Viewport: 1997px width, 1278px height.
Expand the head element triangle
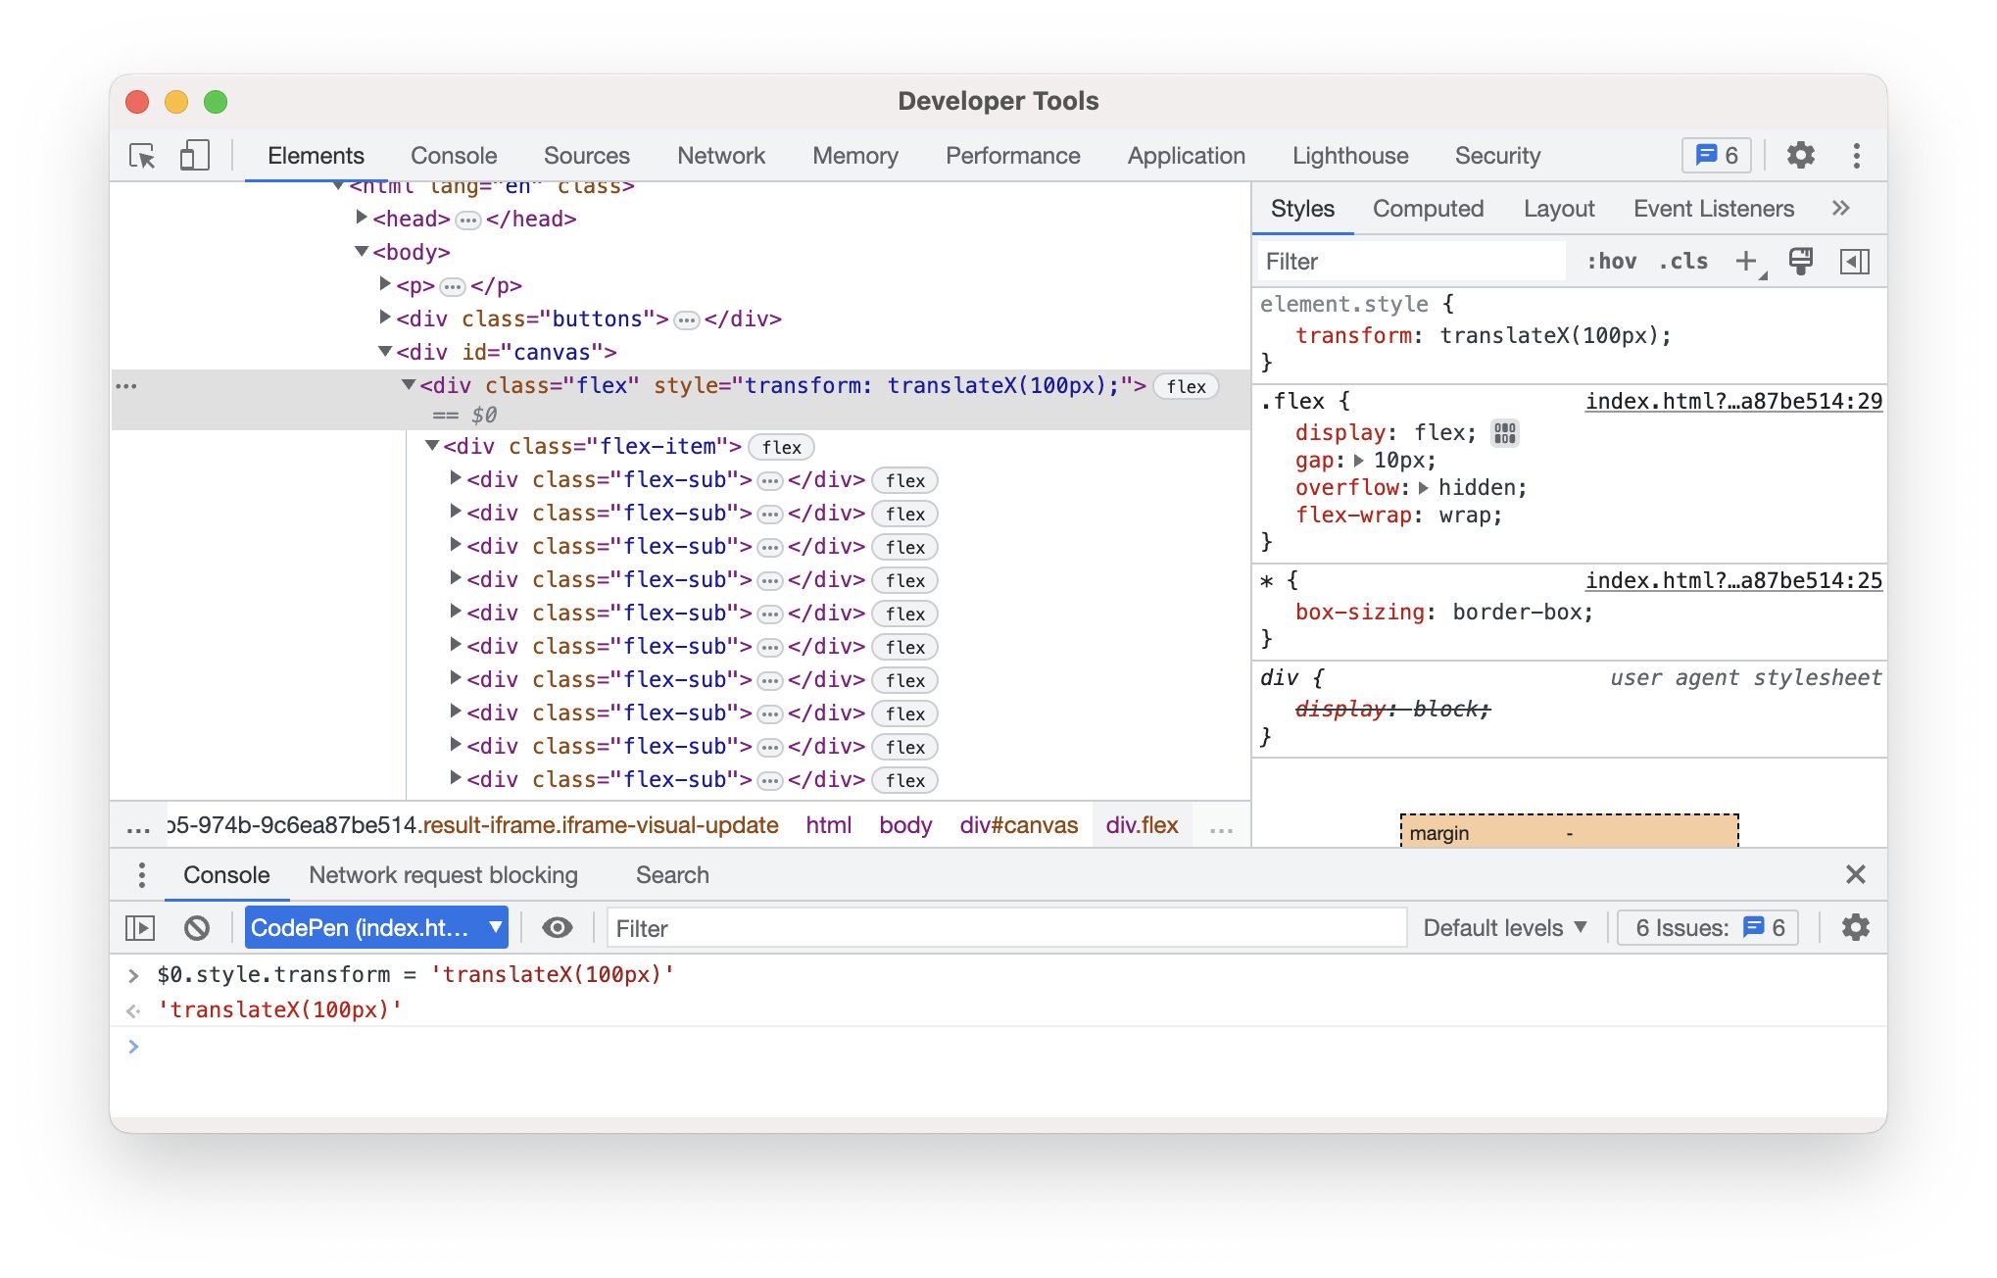point(362,218)
